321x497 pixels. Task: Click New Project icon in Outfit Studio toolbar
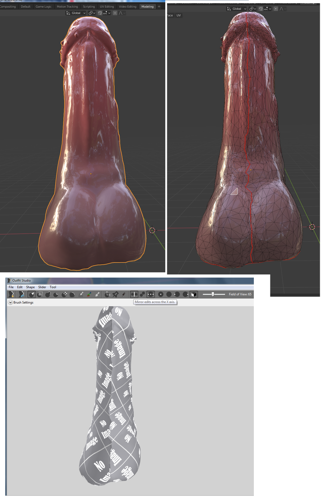tap(11, 295)
